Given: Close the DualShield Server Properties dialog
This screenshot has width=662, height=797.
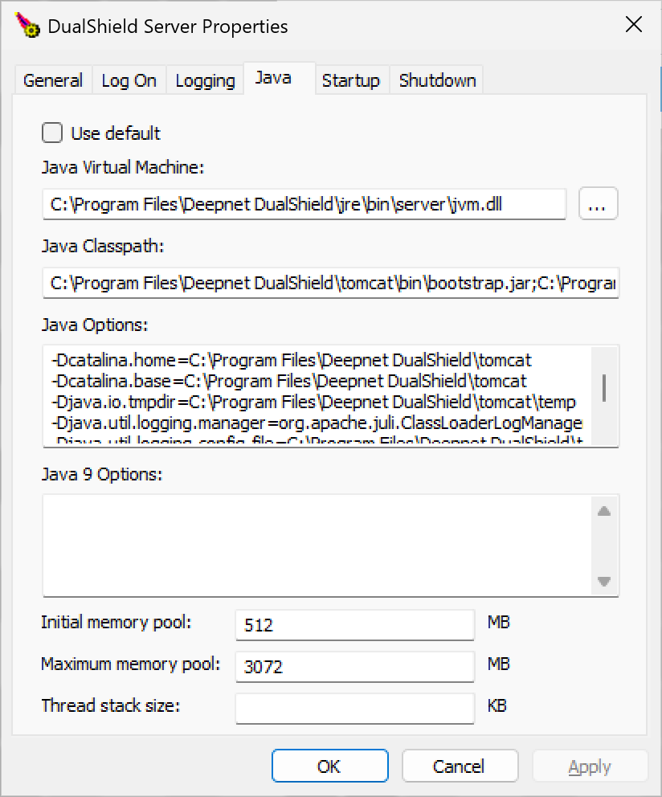Looking at the screenshot, I should 633,25.
